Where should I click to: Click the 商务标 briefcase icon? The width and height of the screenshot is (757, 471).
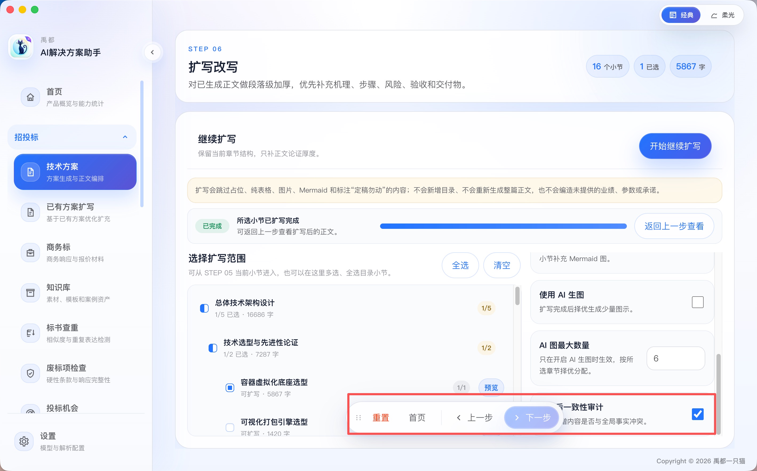(x=30, y=253)
